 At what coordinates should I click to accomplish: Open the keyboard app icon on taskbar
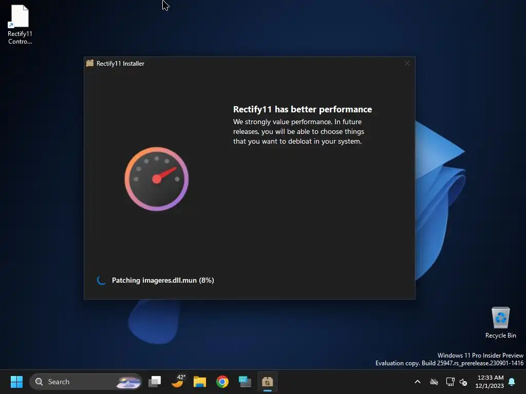coord(245,382)
